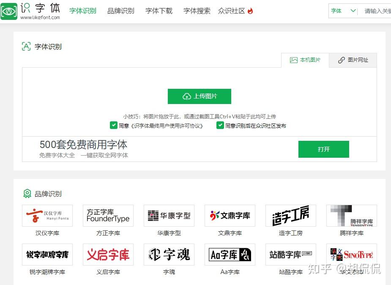Select the 字魂 brand logo
The width and height of the screenshot is (391, 285).
click(x=169, y=255)
